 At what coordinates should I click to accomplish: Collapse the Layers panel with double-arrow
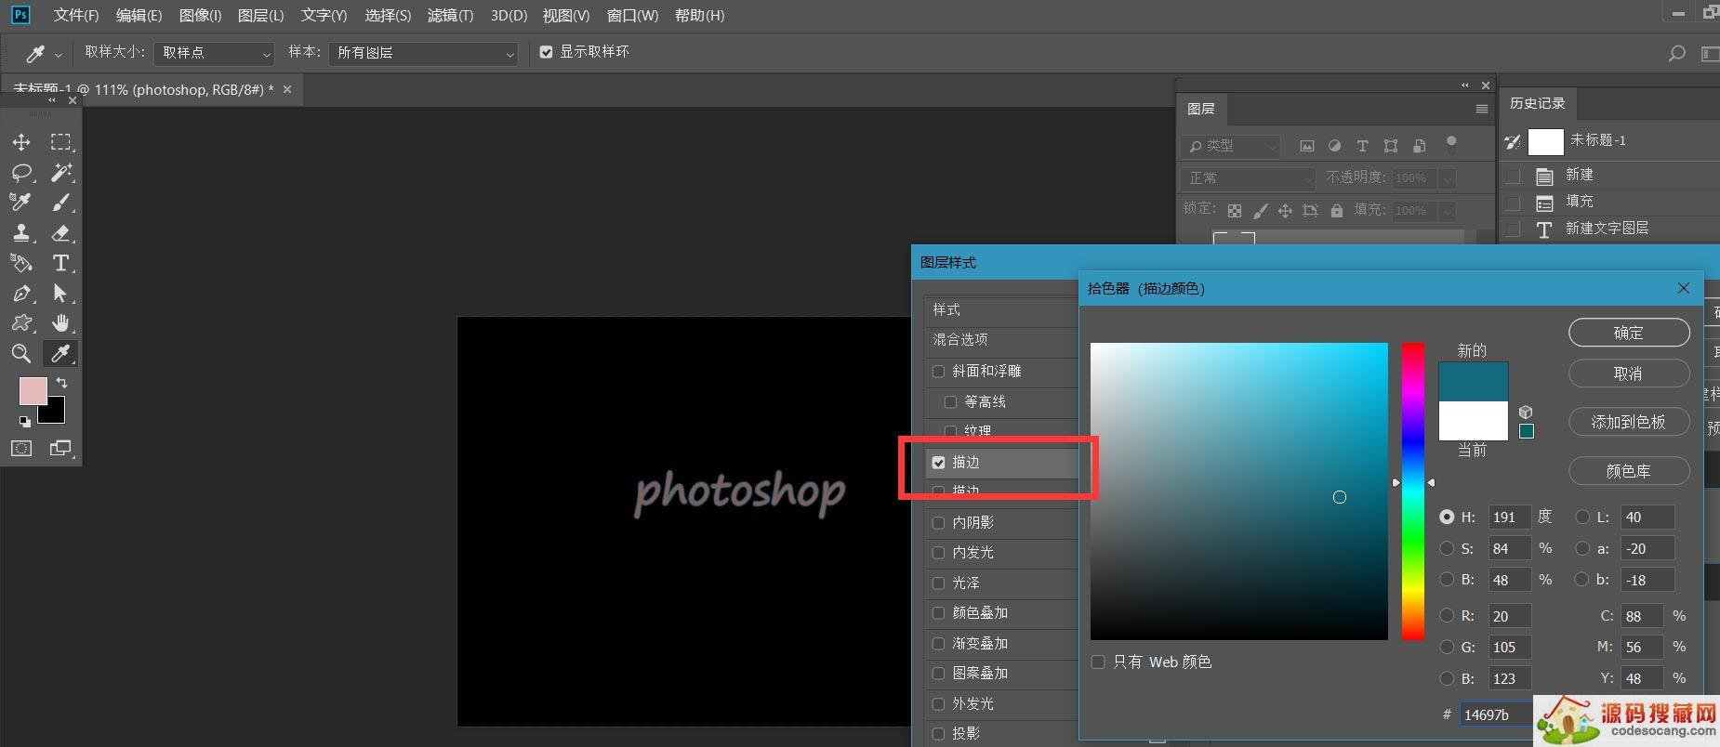(1465, 85)
